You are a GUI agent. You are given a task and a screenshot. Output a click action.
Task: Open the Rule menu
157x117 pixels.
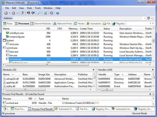pos(30,8)
